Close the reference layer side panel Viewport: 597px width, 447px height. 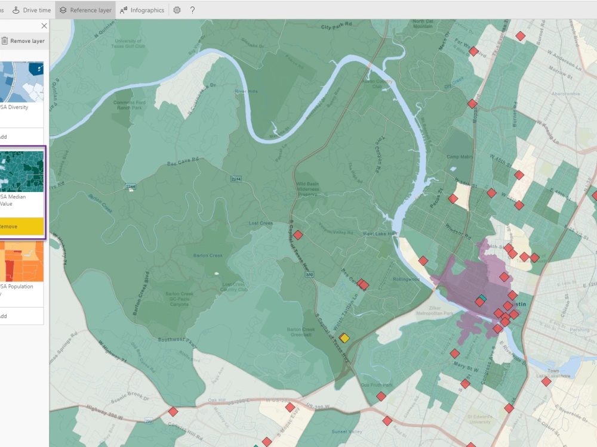[x=44, y=26]
